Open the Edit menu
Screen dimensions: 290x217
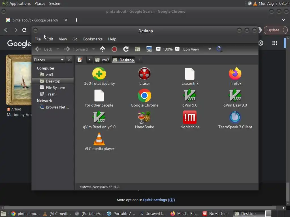[50, 39]
